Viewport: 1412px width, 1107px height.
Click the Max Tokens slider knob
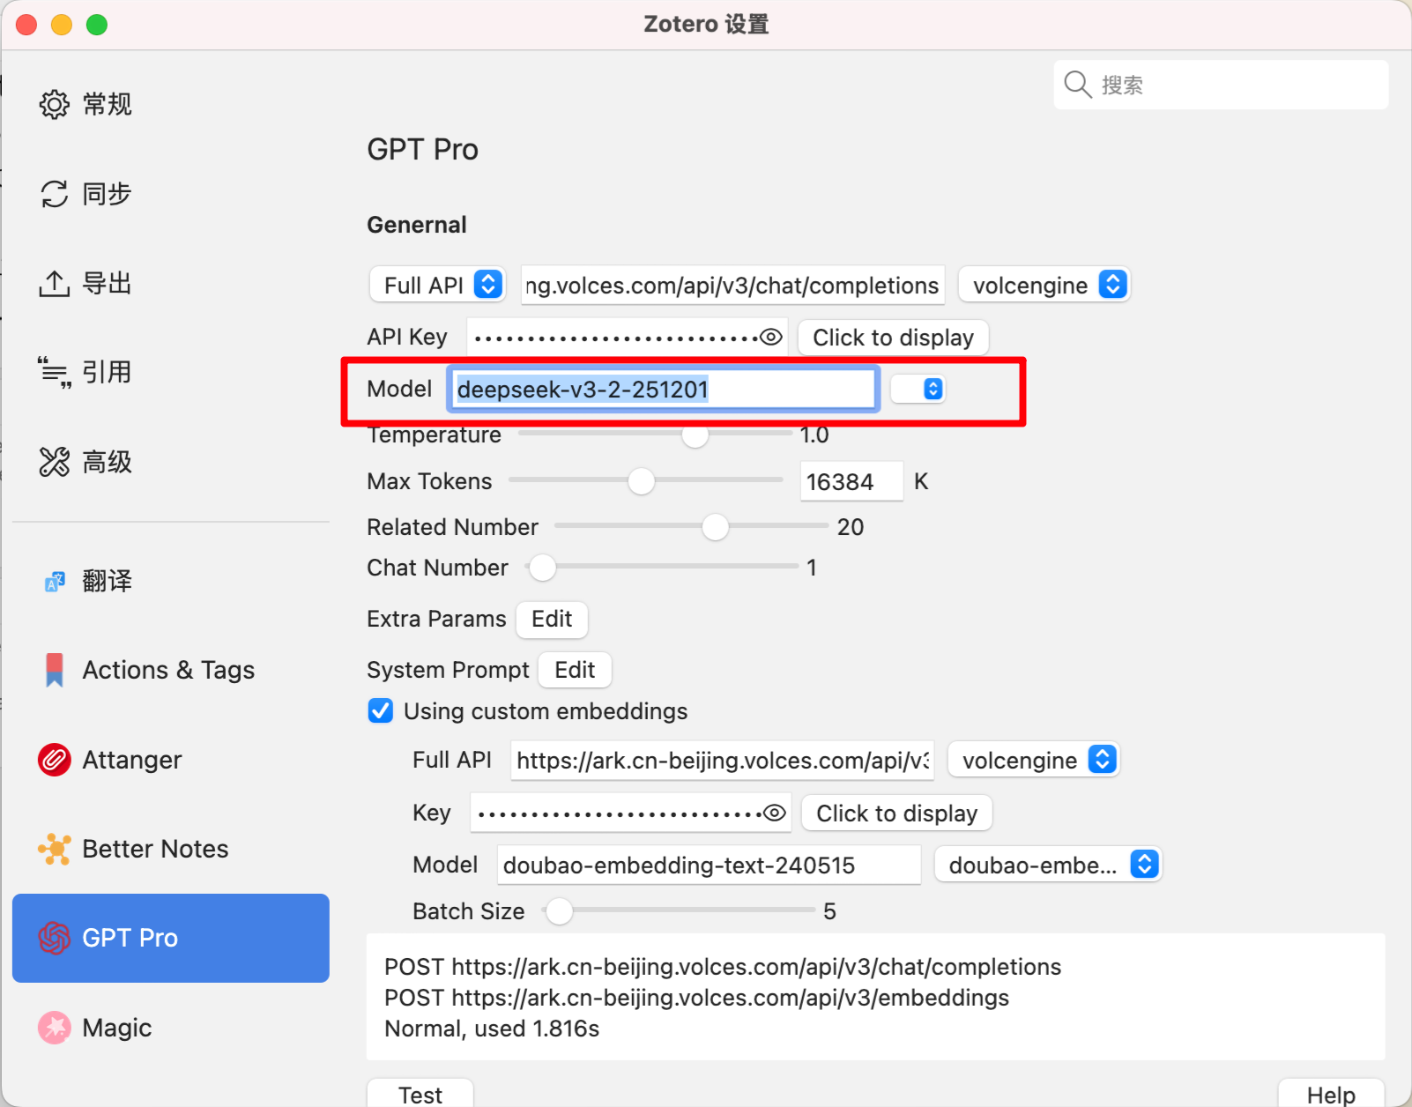click(x=642, y=481)
